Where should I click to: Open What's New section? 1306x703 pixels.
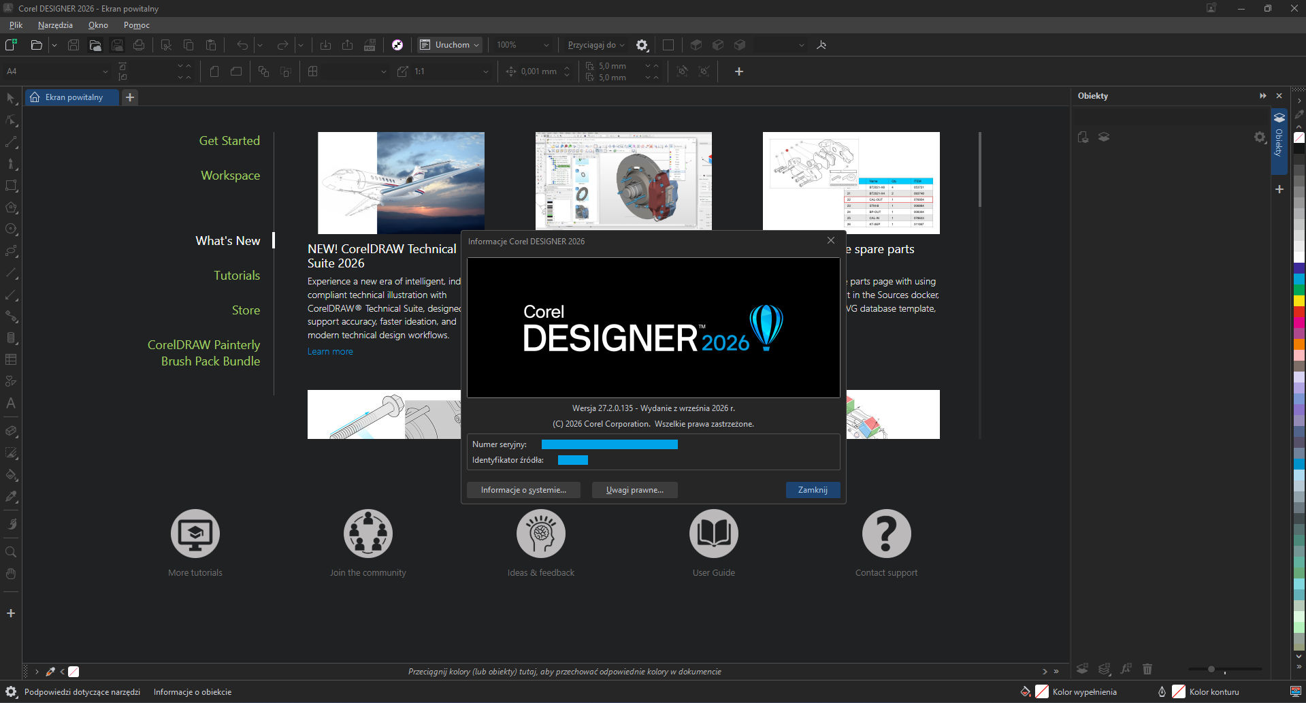[227, 241]
